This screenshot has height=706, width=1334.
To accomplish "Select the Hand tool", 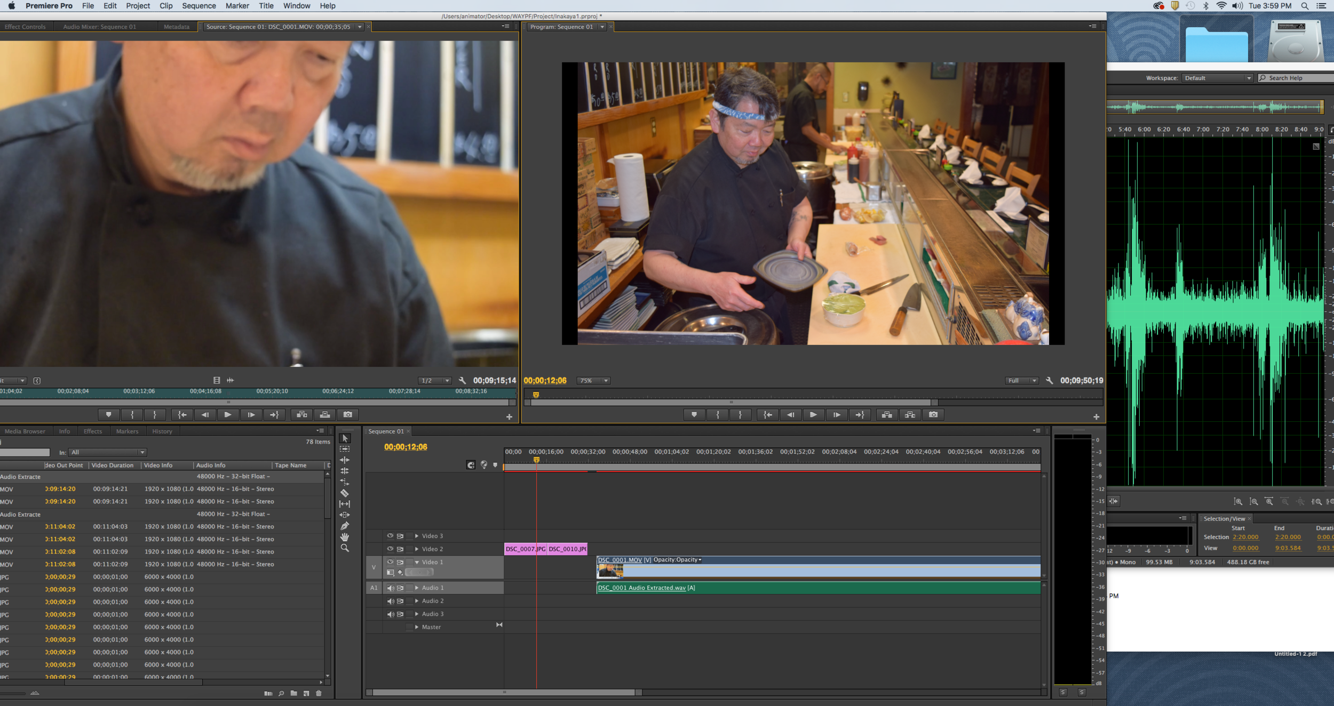I will click(x=345, y=537).
